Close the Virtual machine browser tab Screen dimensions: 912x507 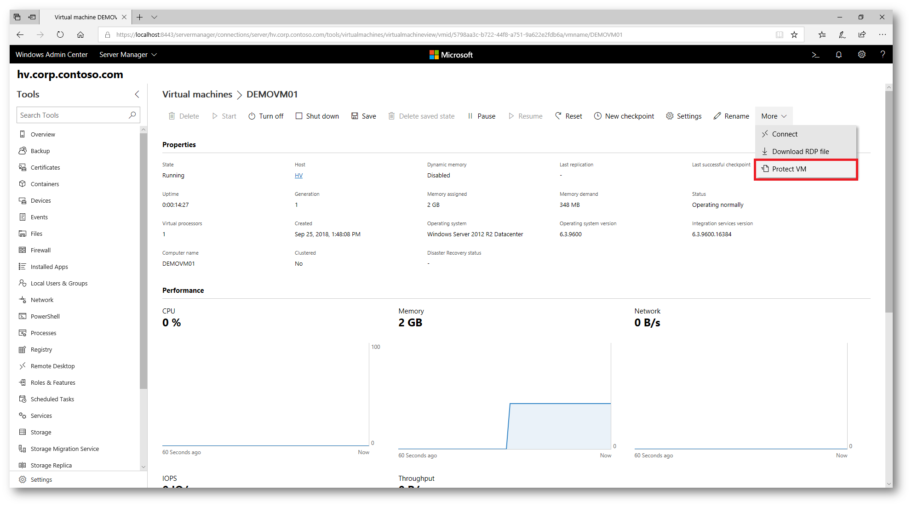(x=124, y=17)
